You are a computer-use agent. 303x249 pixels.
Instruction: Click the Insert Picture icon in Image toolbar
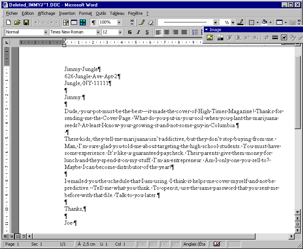point(210,37)
